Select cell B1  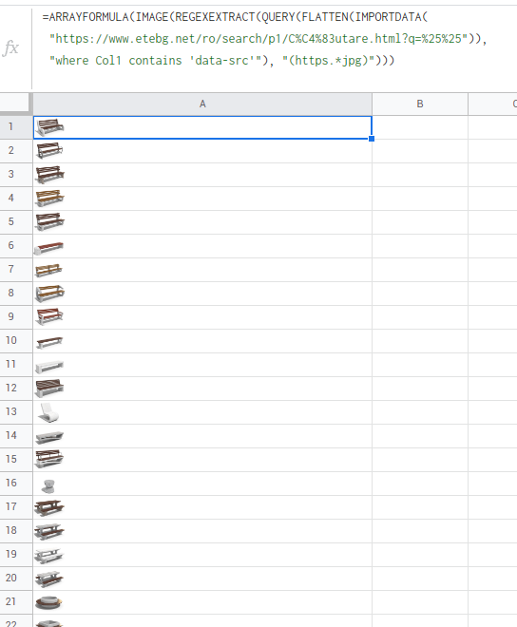pyautogui.click(x=420, y=127)
